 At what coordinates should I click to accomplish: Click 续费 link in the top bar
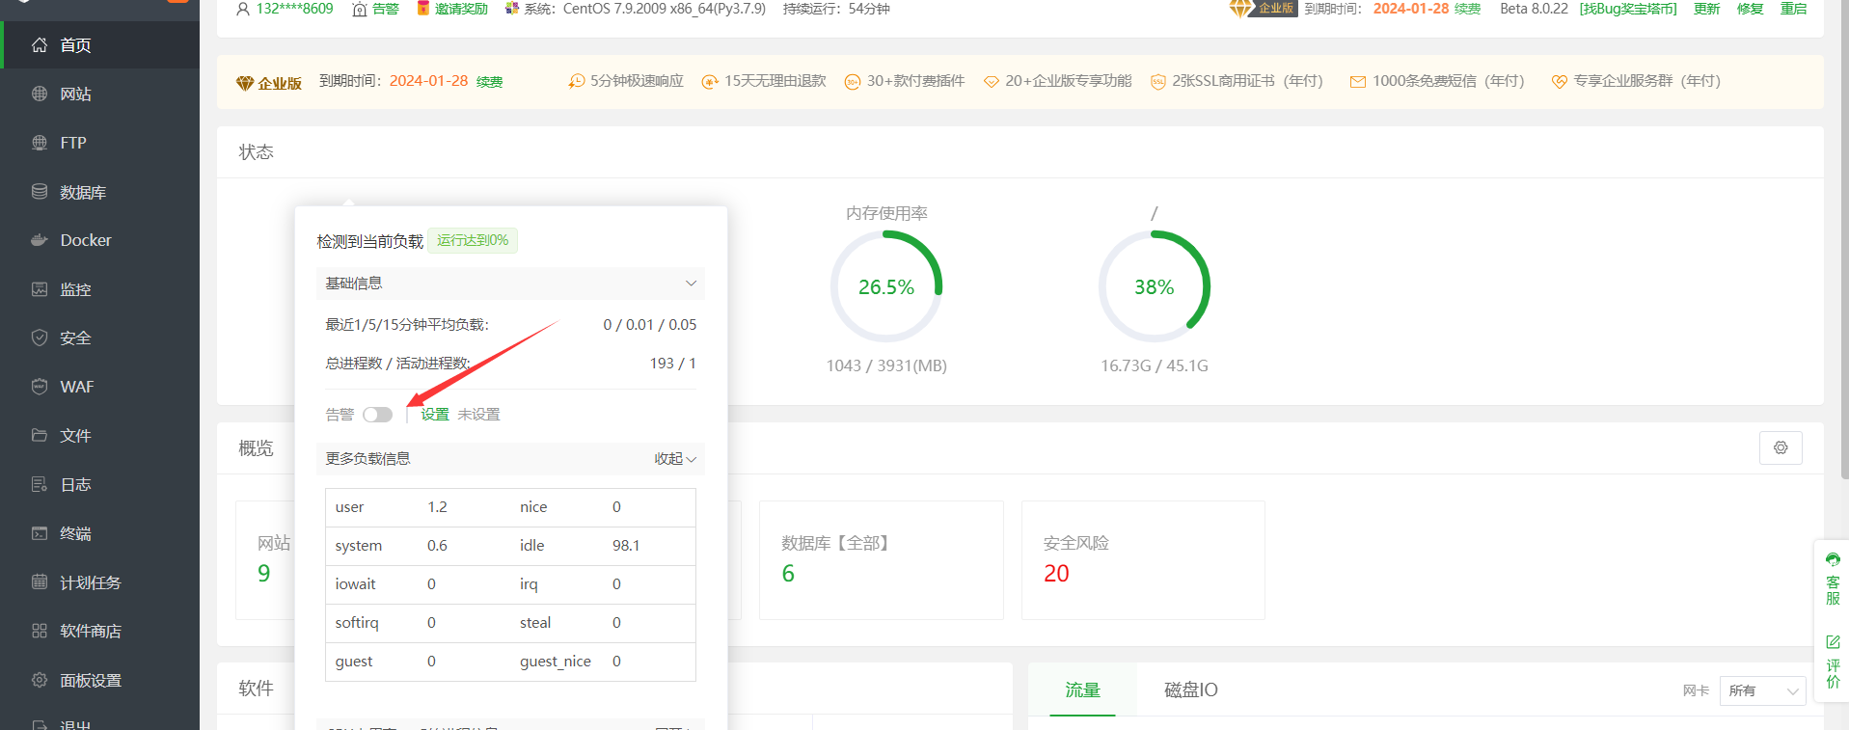1467,9
